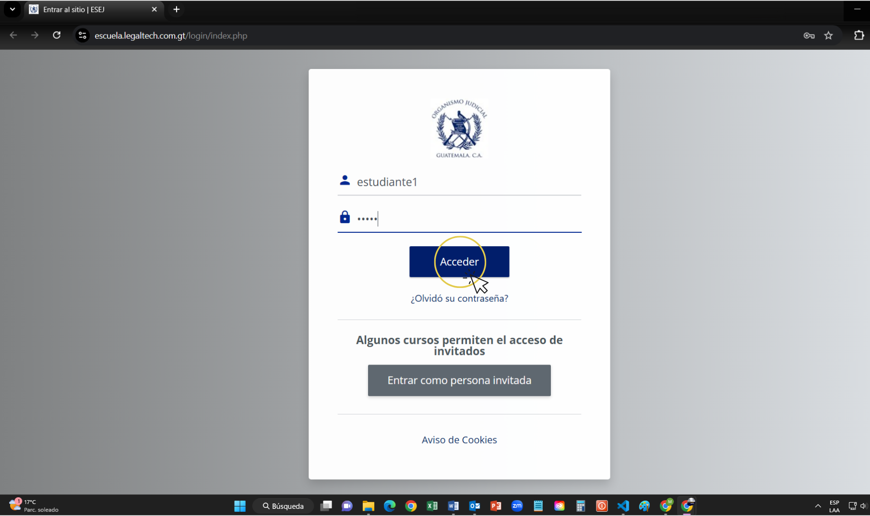Launch Excel from the taskbar

coord(432,506)
